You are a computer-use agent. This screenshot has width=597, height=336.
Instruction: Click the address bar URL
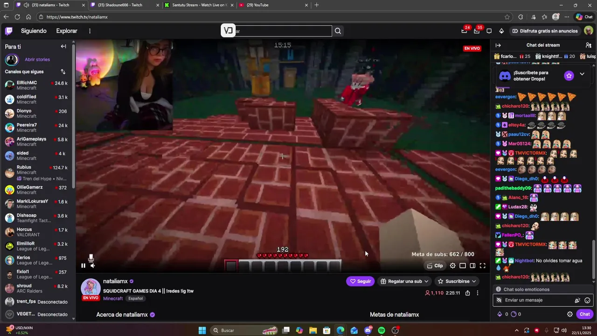77,17
